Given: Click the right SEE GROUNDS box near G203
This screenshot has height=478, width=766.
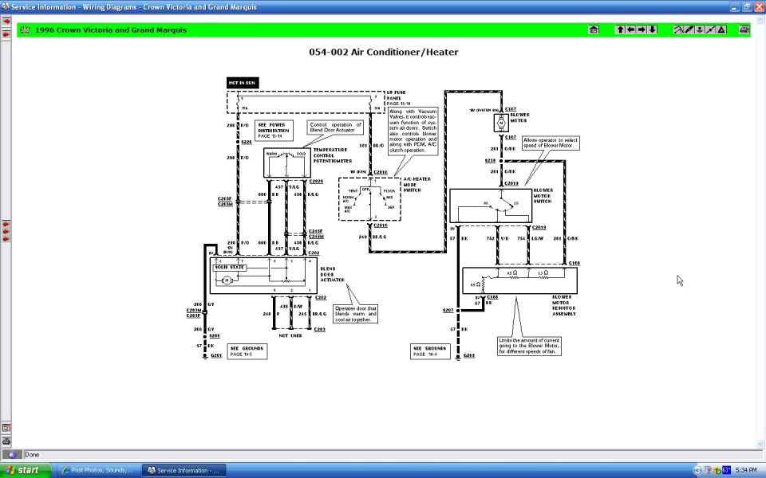Looking at the screenshot, I should pyautogui.click(x=430, y=351).
